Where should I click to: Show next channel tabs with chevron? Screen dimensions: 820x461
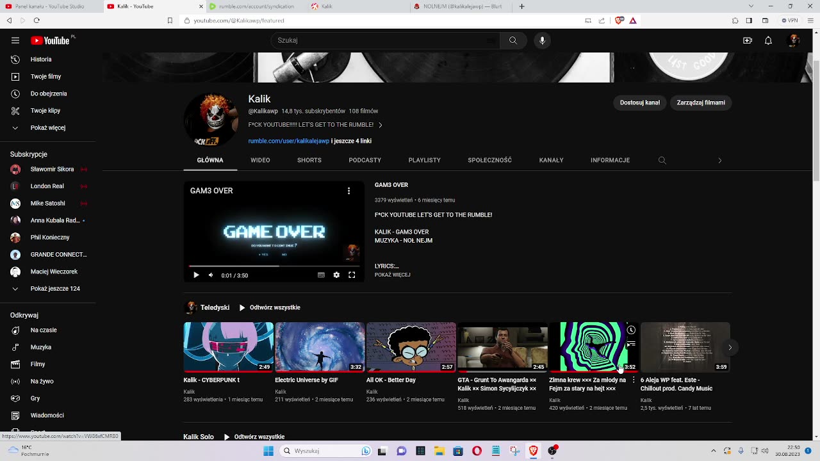click(x=719, y=160)
